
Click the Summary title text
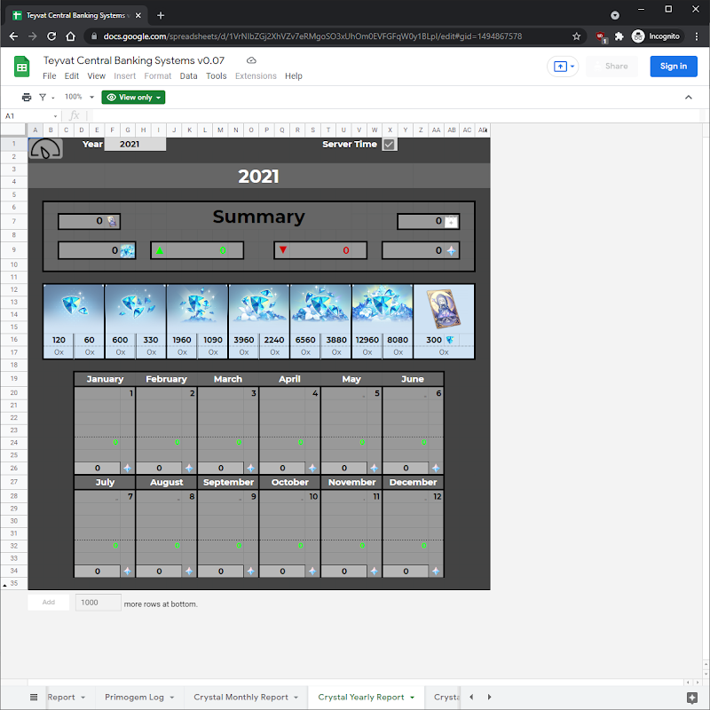click(x=259, y=217)
